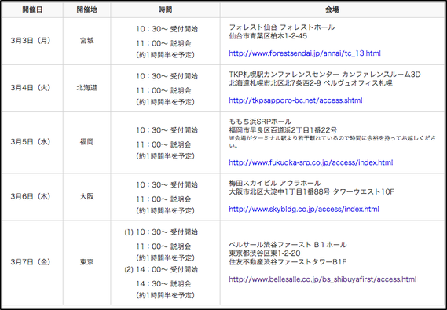This screenshot has height=310, width=447.
Task: Click the 宮城 location cell
Action: click(x=87, y=41)
